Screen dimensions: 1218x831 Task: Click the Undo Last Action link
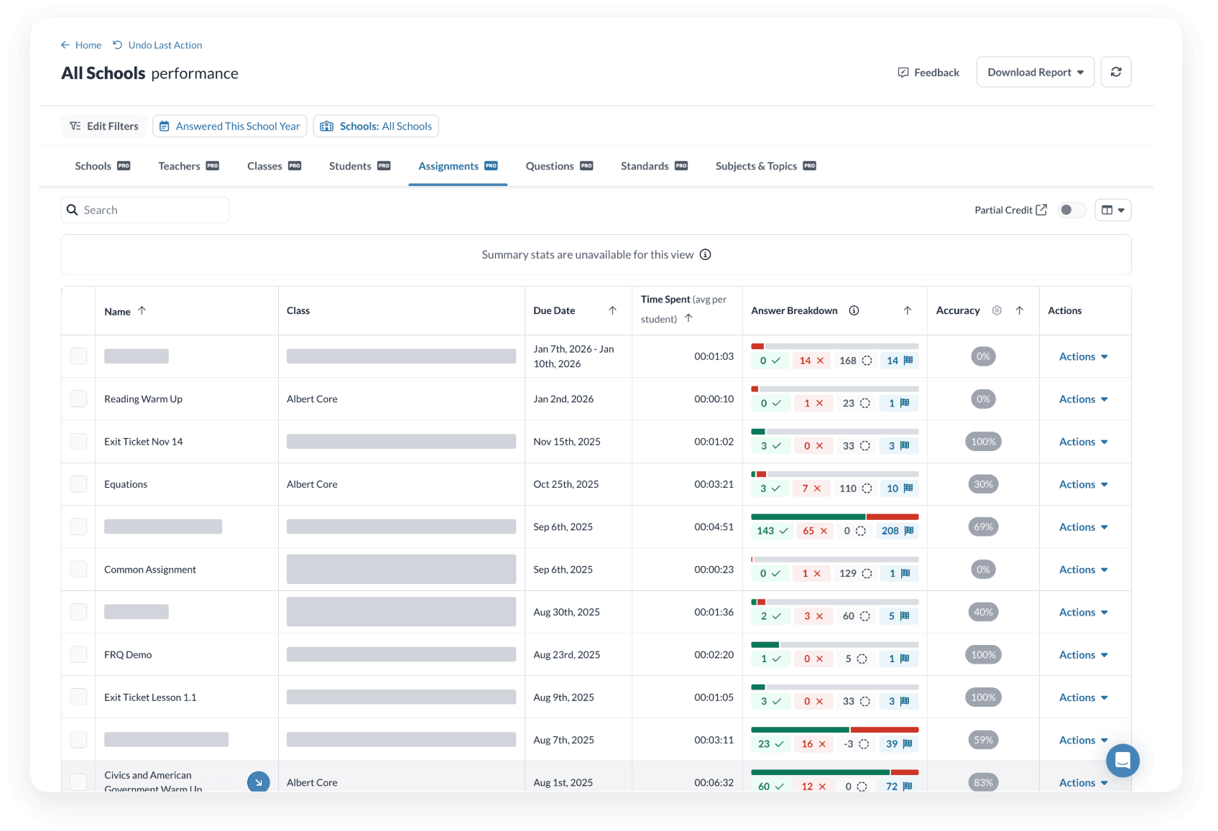(165, 45)
